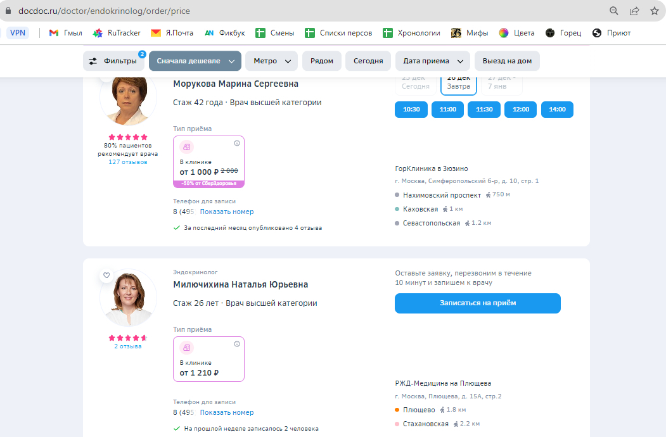The height and width of the screenshot is (437, 666).
Task: Click Морукова's doctor photo
Action: (128, 100)
